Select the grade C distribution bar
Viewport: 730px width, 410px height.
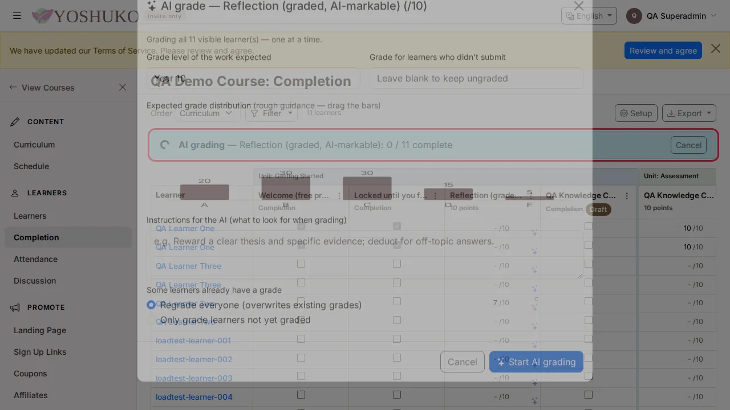click(x=367, y=188)
